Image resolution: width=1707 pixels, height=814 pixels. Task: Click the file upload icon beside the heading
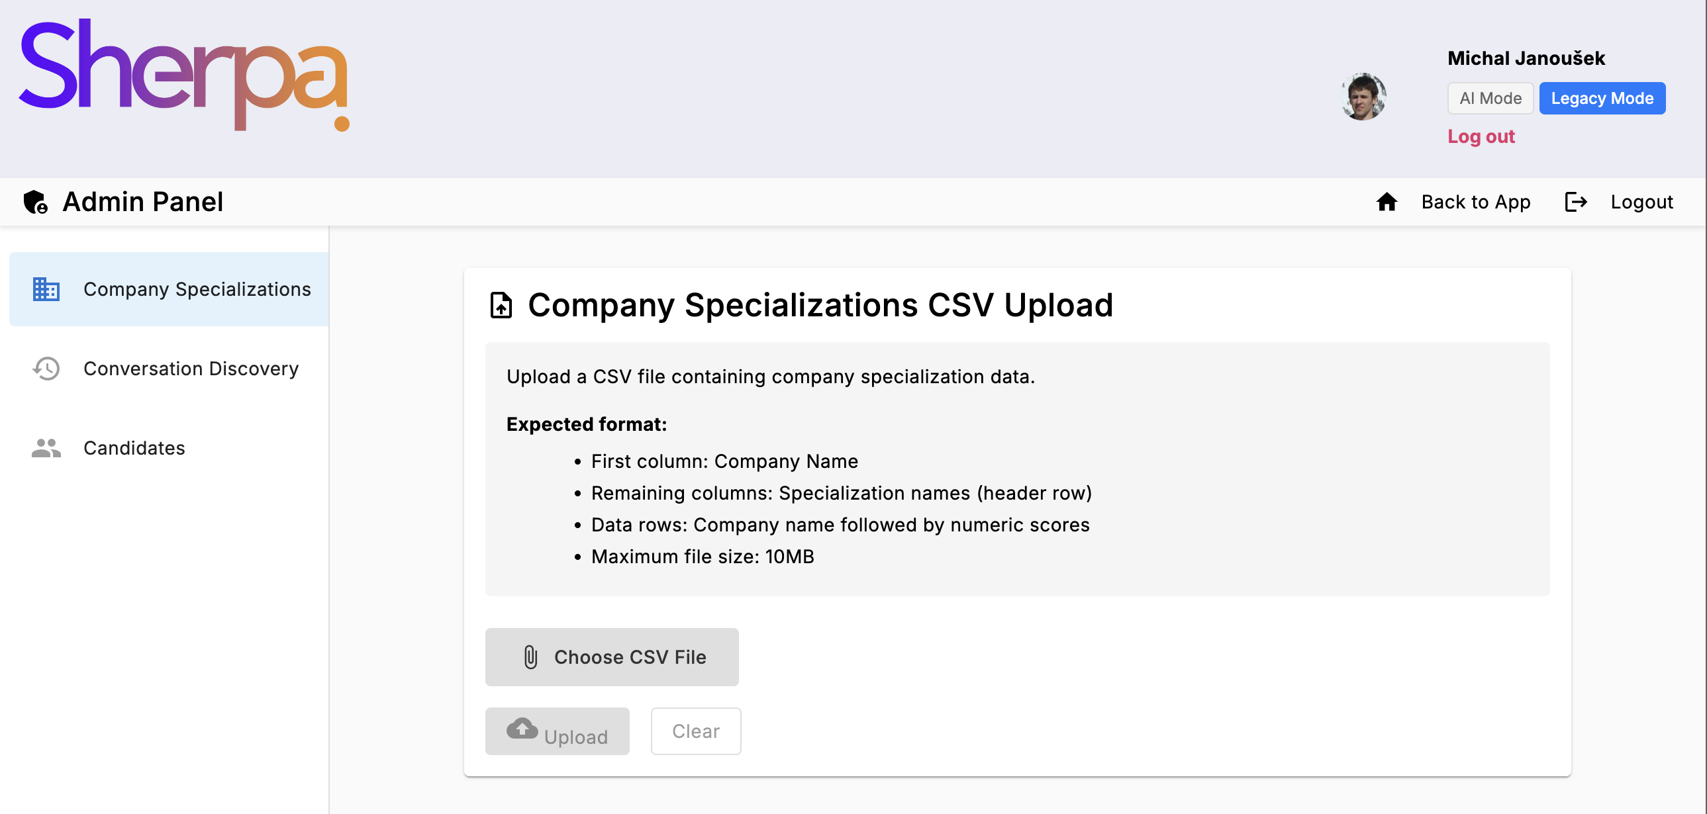(x=502, y=305)
